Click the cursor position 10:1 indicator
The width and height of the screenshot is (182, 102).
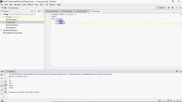[160, 101]
